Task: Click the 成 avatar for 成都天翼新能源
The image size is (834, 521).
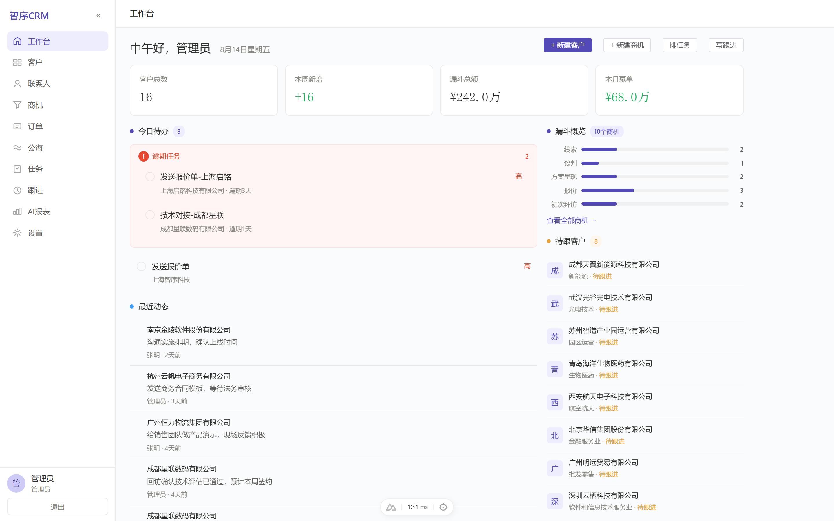Action: 555,271
